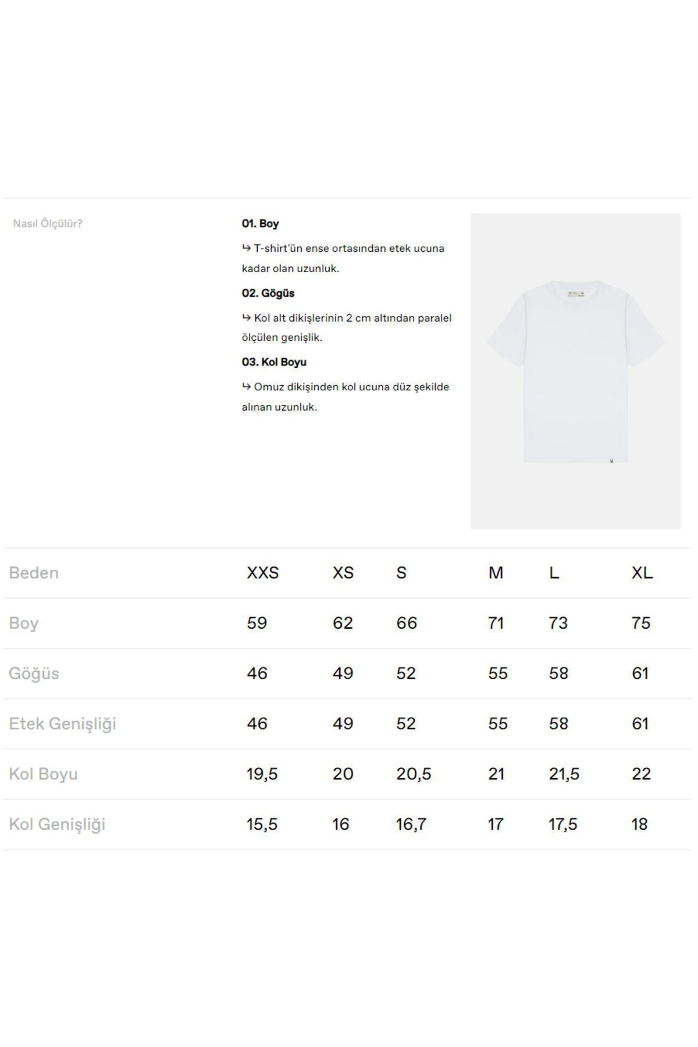Click the S size column header
Viewport: 698px width, 1047px height.
tap(401, 573)
